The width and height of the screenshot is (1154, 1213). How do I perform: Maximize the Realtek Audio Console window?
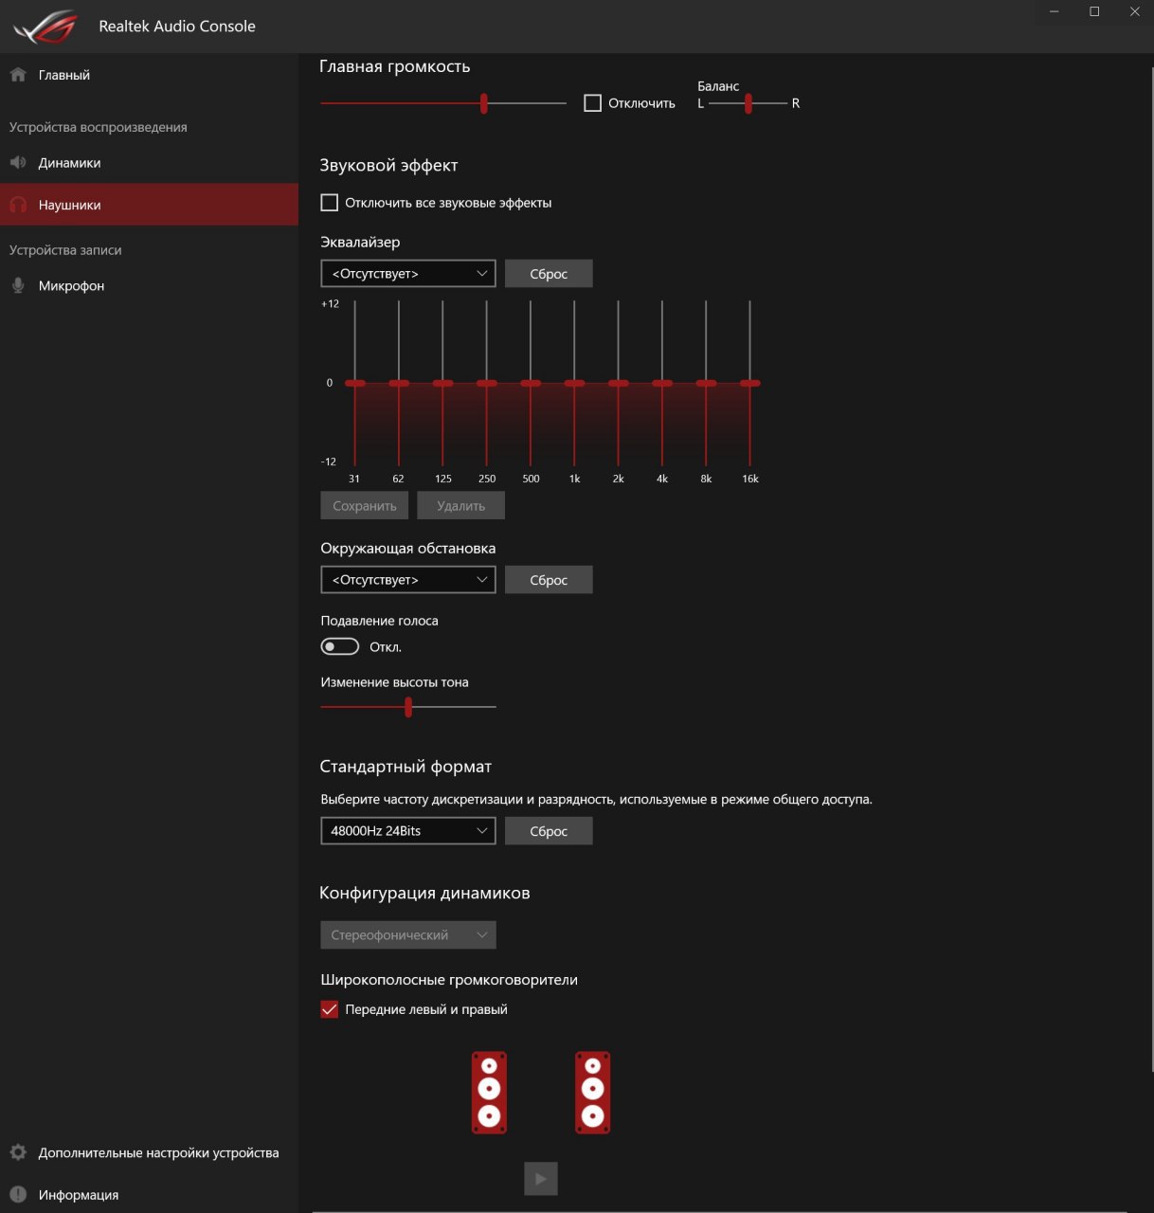coord(1094,11)
